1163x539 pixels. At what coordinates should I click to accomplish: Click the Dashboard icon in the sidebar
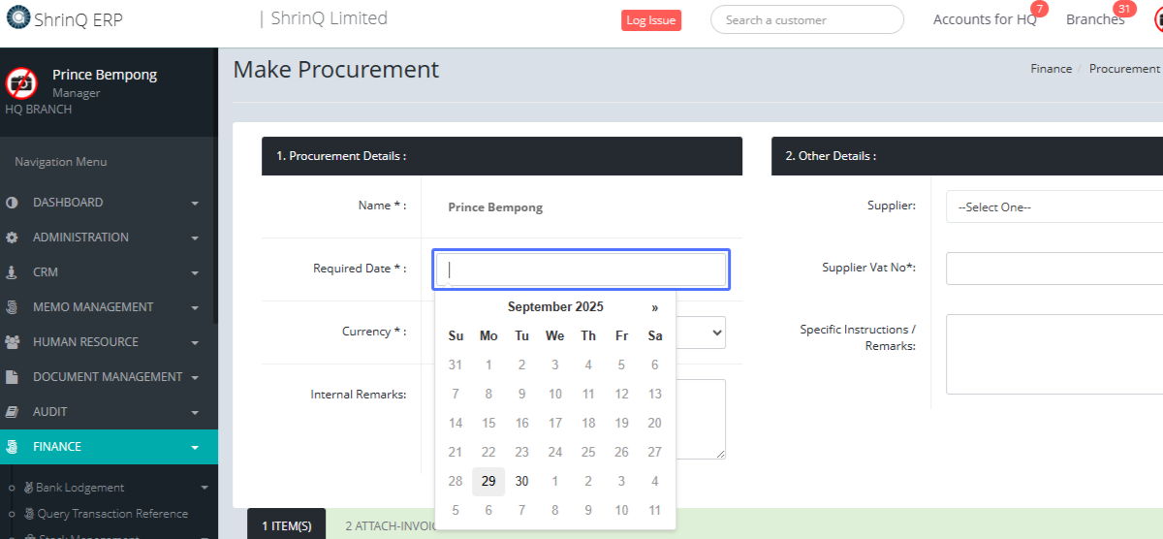click(x=12, y=203)
